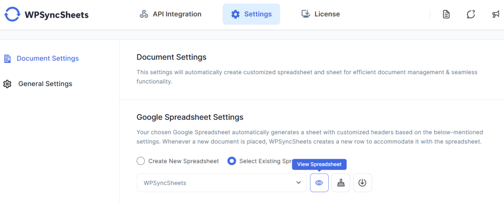Click the support chat bubble icon
This screenshot has width=504, height=202.
point(471,14)
